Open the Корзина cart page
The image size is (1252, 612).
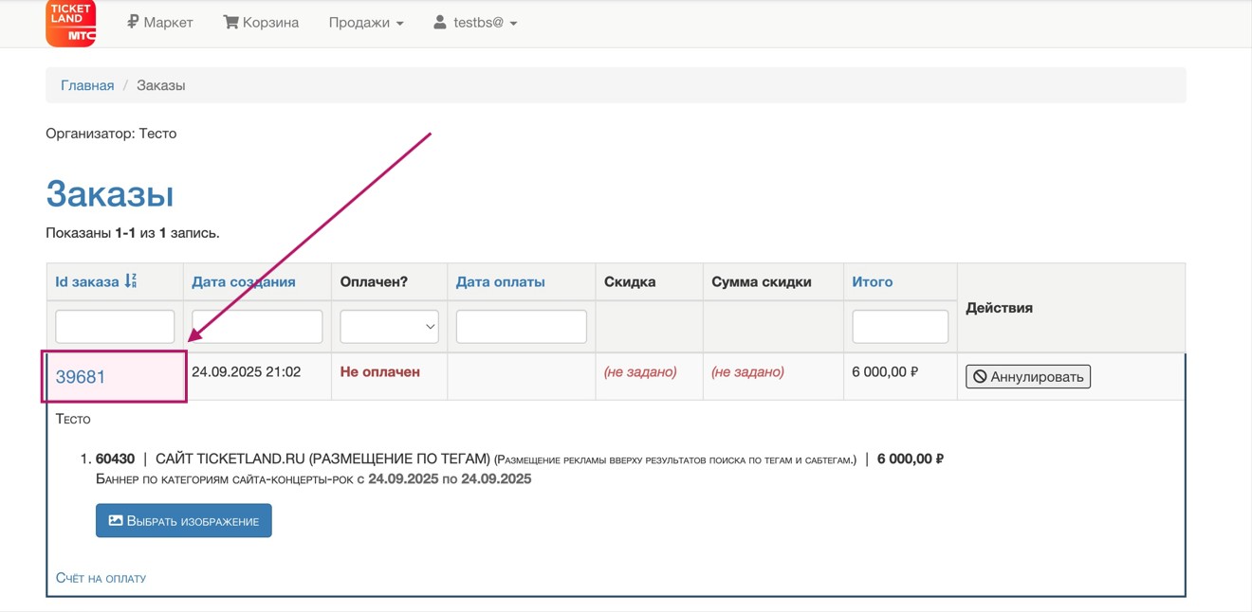[261, 23]
